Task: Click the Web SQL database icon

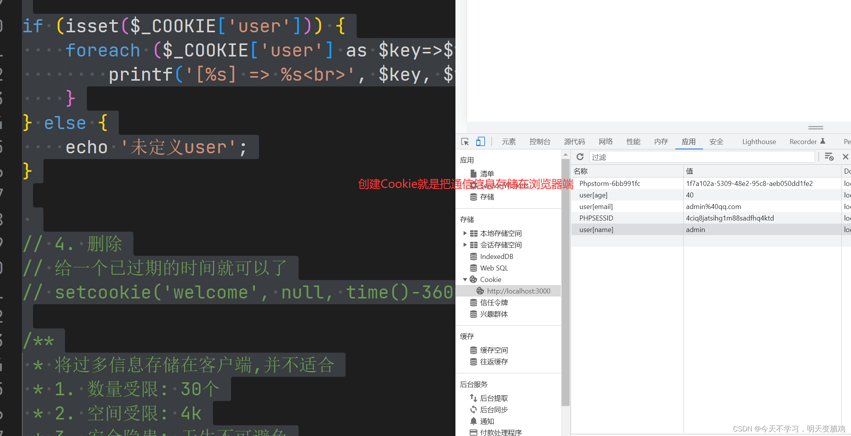Action: tap(474, 268)
